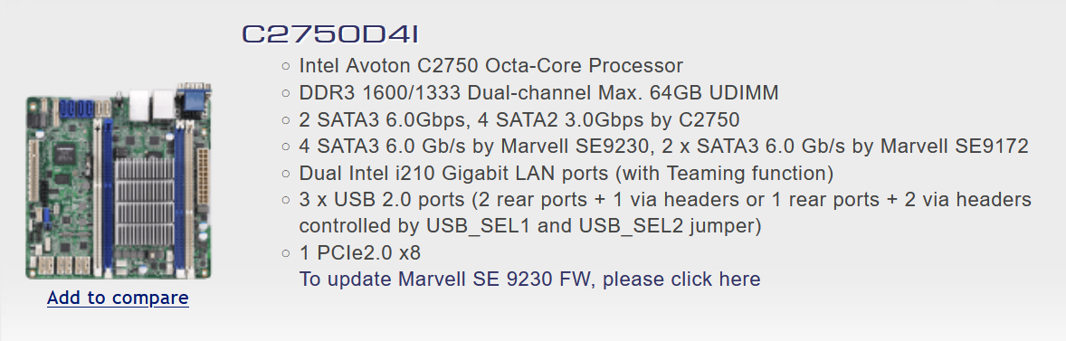1066x341 pixels.
Task: Select the Intel Avoton C2750 Octa-Core Processor text
Action: [490, 66]
